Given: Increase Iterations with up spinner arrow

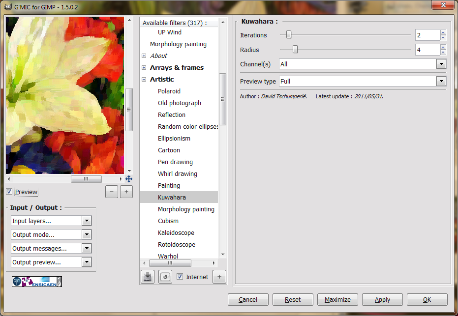Looking at the screenshot, I should point(443,32).
